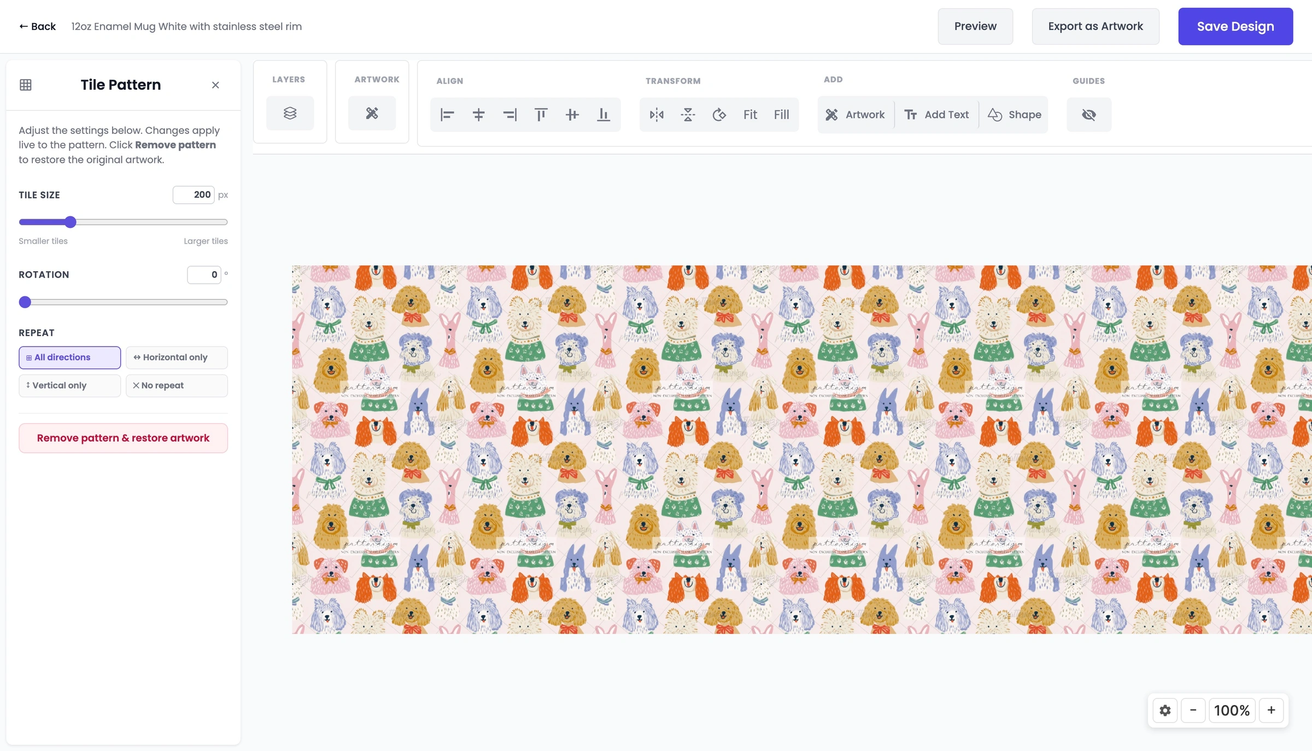The image size is (1312, 751).
Task: Click the tiled dog pattern canvas
Action: click(x=801, y=449)
